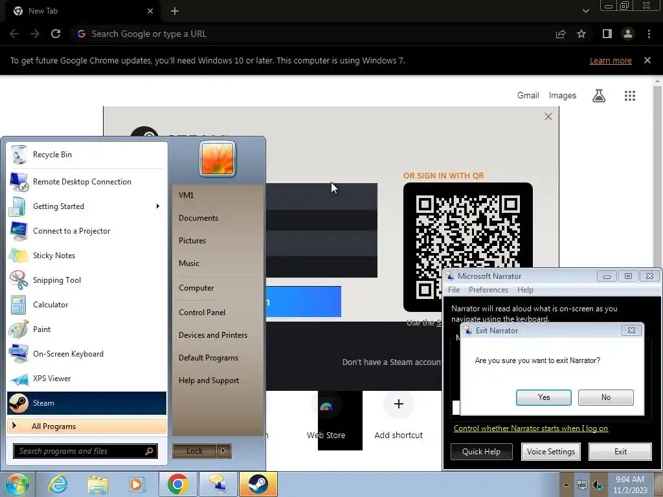Click No in Exit Narrator dialog
Viewport: 663px width, 497px height.
[606, 397]
